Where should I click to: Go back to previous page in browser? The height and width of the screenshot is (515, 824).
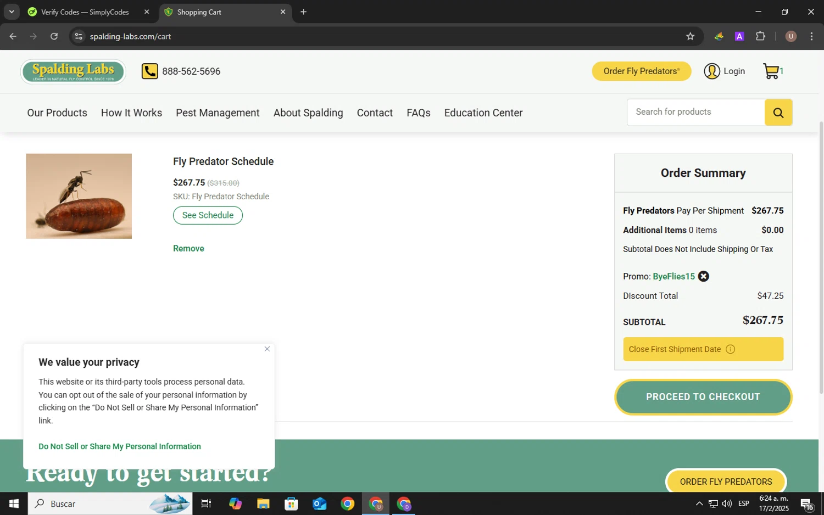click(x=13, y=36)
